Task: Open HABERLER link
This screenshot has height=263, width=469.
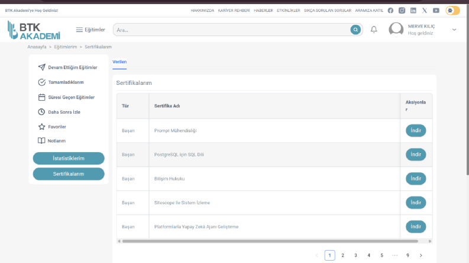Action: coord(263,11)
